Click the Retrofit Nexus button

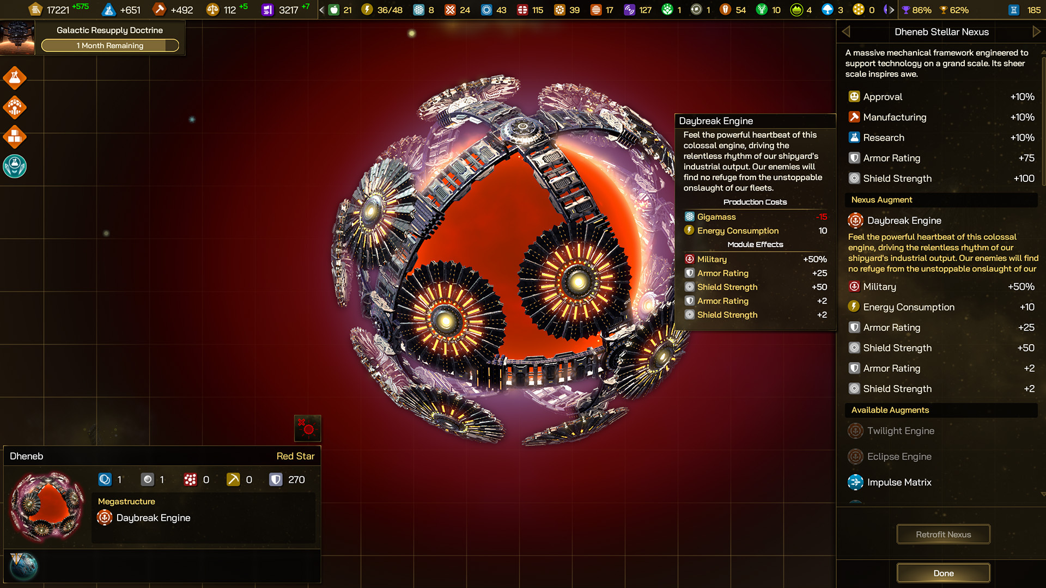tap(943, 534)
